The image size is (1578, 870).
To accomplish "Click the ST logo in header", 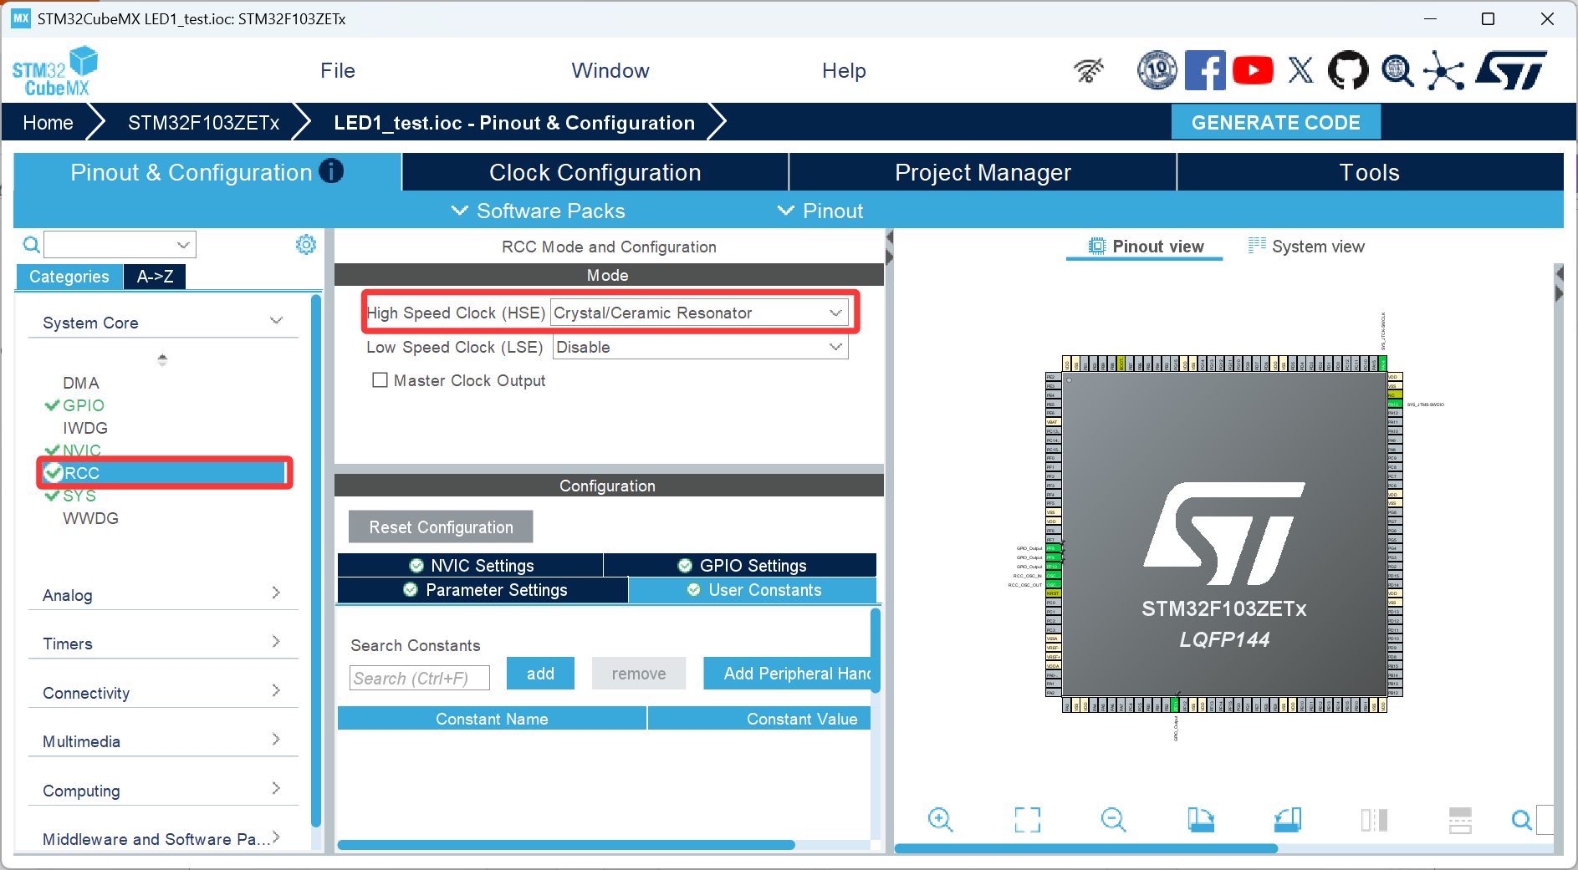I will [x=1511, y=70].
